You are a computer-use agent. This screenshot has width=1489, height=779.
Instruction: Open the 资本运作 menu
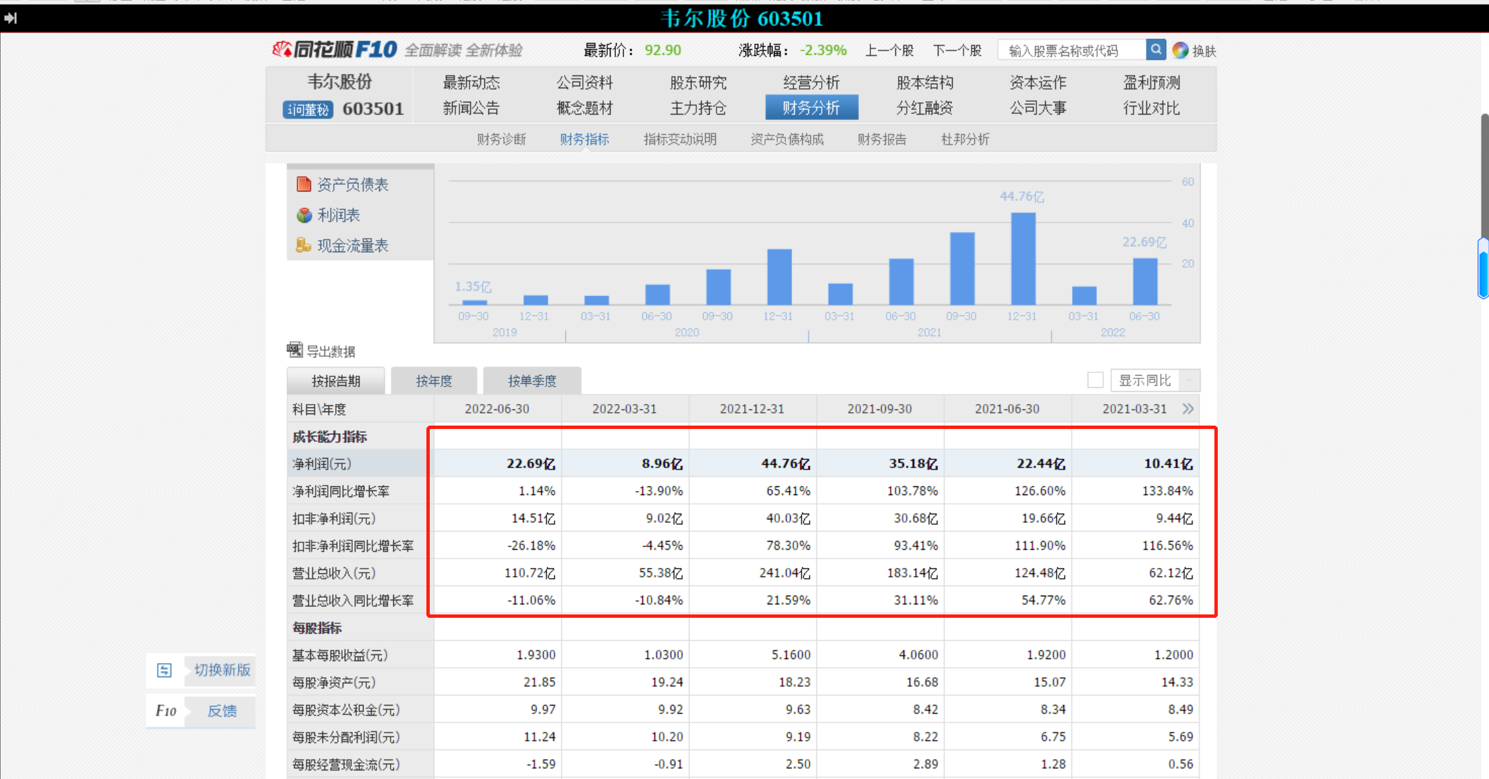1038,82
